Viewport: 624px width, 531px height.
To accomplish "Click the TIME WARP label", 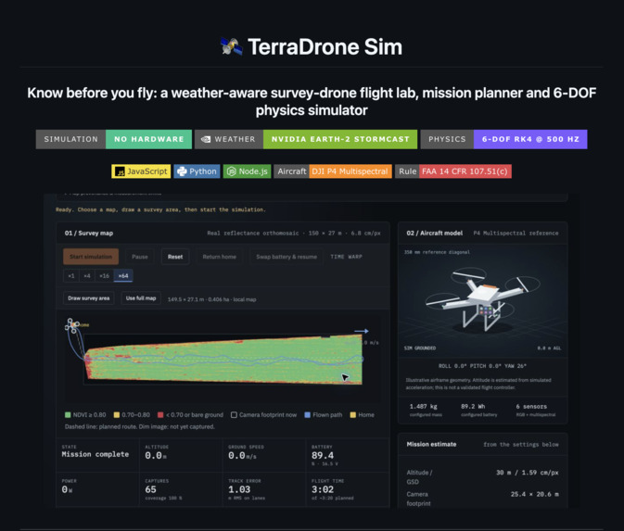I will [x=346, y=257].
